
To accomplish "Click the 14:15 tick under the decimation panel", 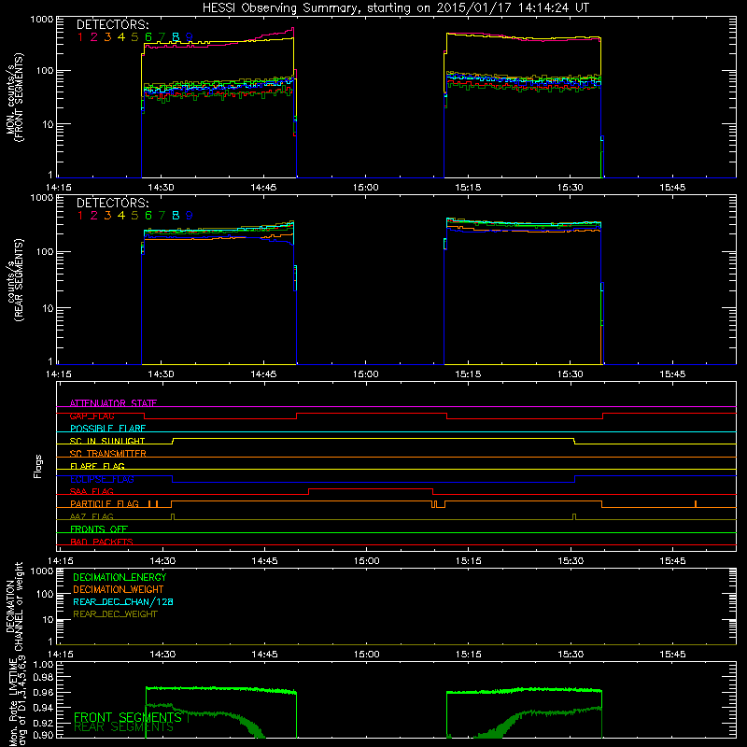I will tap(61, 655).
